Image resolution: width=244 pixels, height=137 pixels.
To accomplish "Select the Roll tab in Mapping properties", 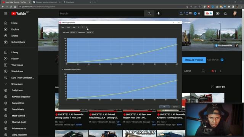I will coord(74,27).
